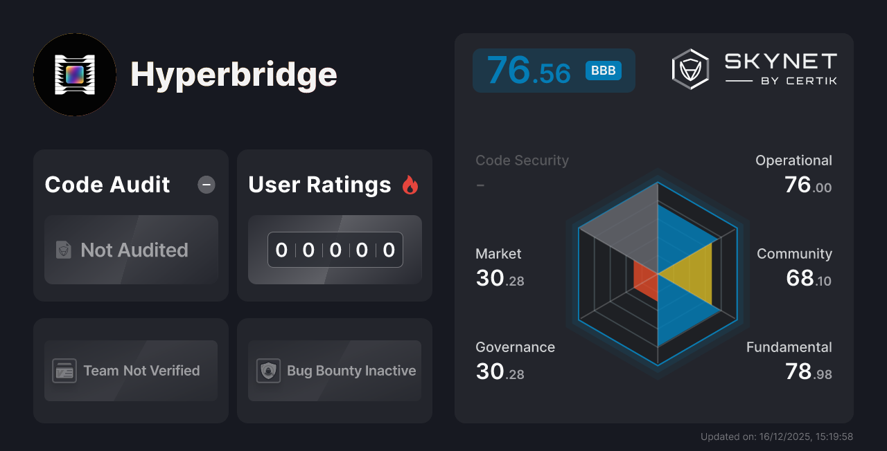The width and height of the screenshot is (887, 451).
Task: Click the Hyperbridge project logo
Action: 75,75
